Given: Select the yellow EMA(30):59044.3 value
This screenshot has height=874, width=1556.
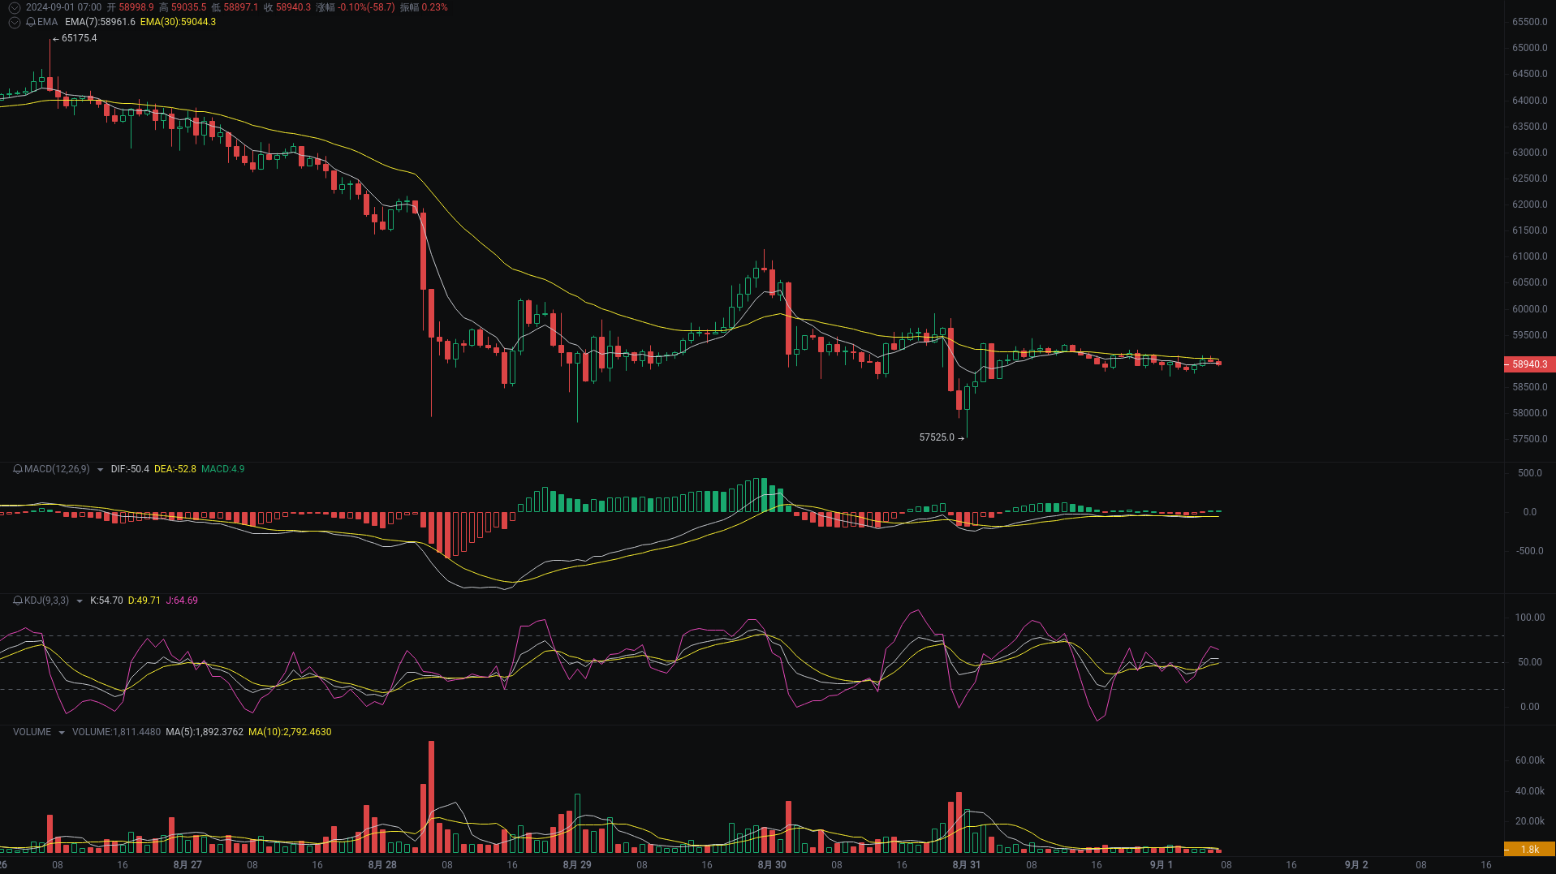Looking at the screenshot, I should (178, 22).
